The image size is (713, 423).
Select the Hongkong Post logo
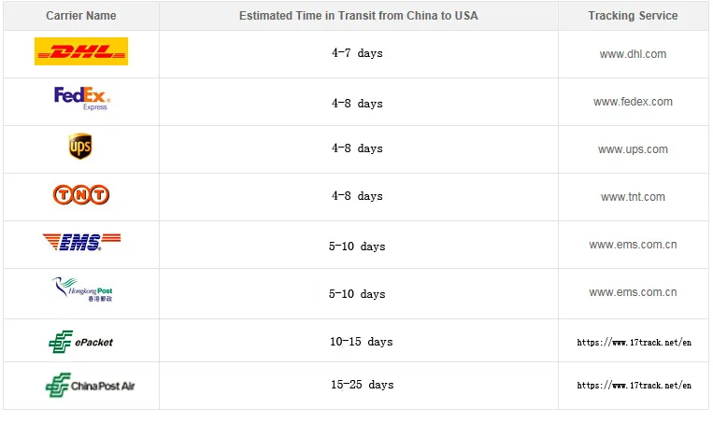tap(82, 289)
